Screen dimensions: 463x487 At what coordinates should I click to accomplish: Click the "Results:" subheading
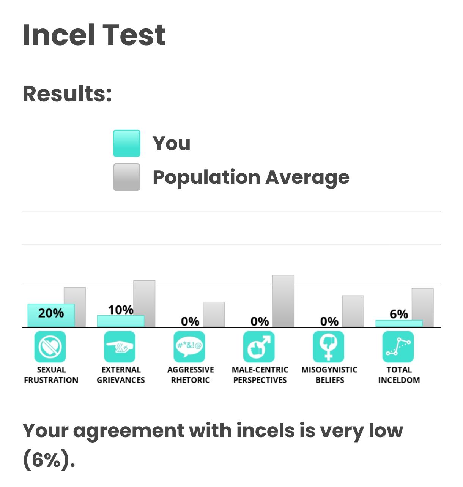click(67, 93)
